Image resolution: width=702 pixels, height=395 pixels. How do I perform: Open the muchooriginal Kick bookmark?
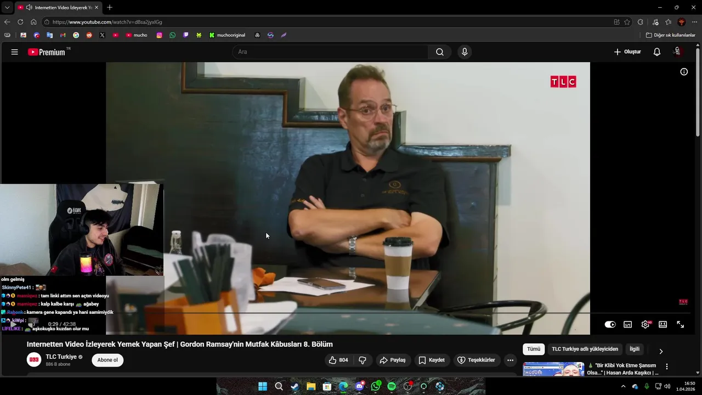click(227, 35)
